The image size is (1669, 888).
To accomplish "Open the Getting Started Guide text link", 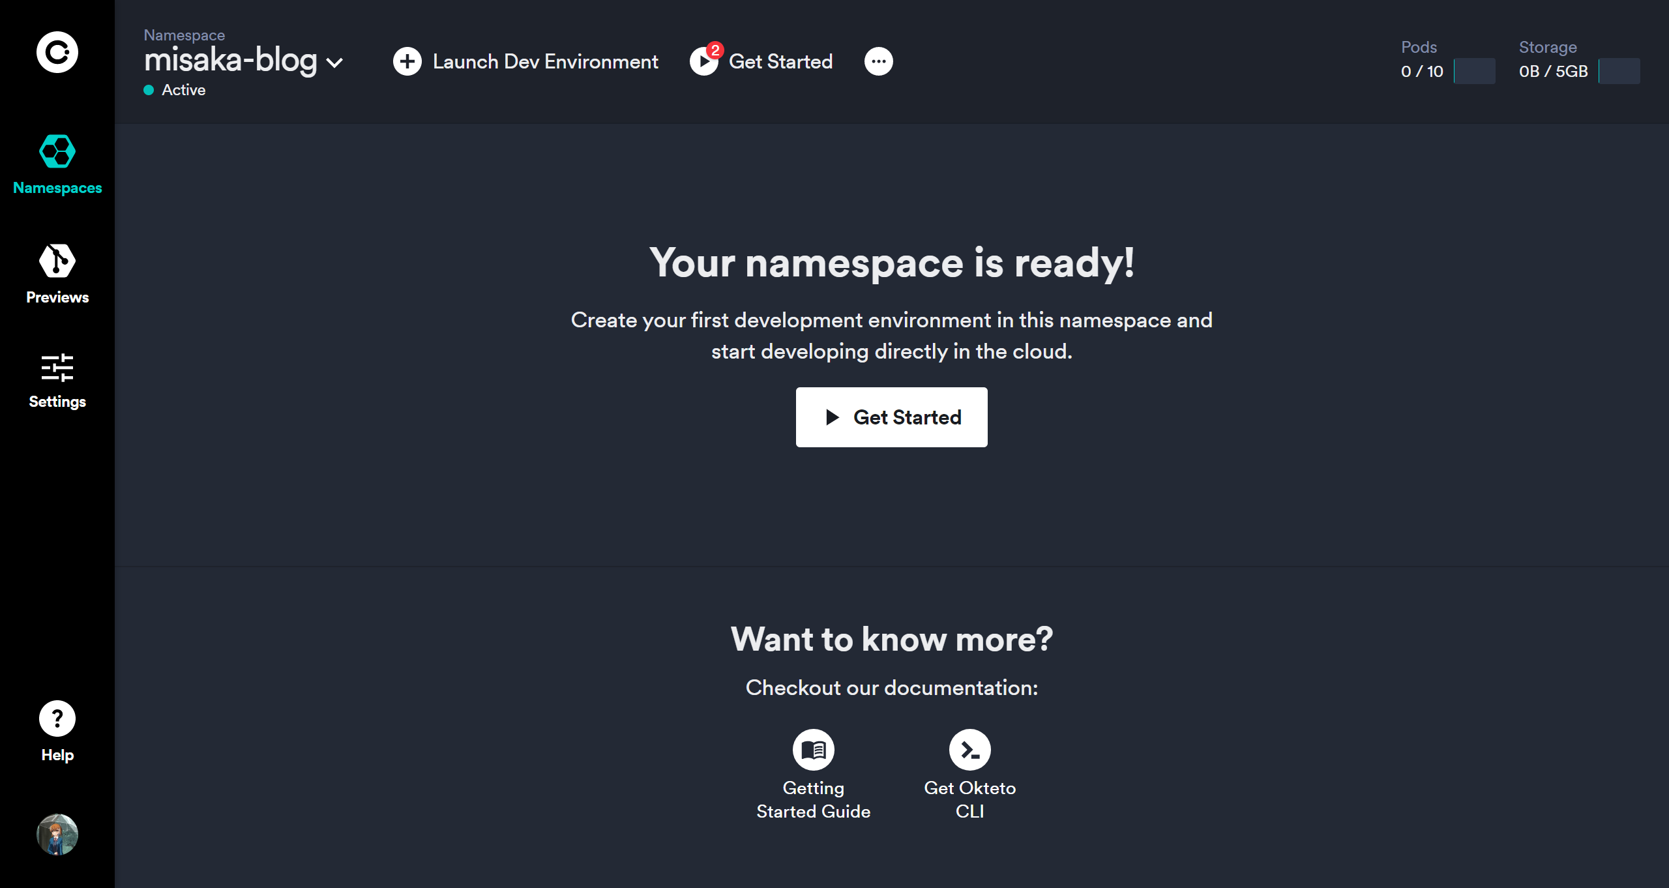I will point(813,799).
